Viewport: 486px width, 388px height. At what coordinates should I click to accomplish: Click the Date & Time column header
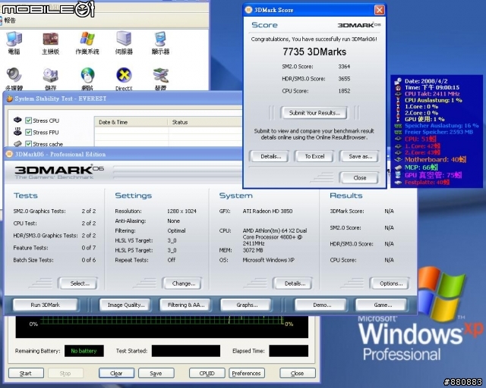[131, 122]
